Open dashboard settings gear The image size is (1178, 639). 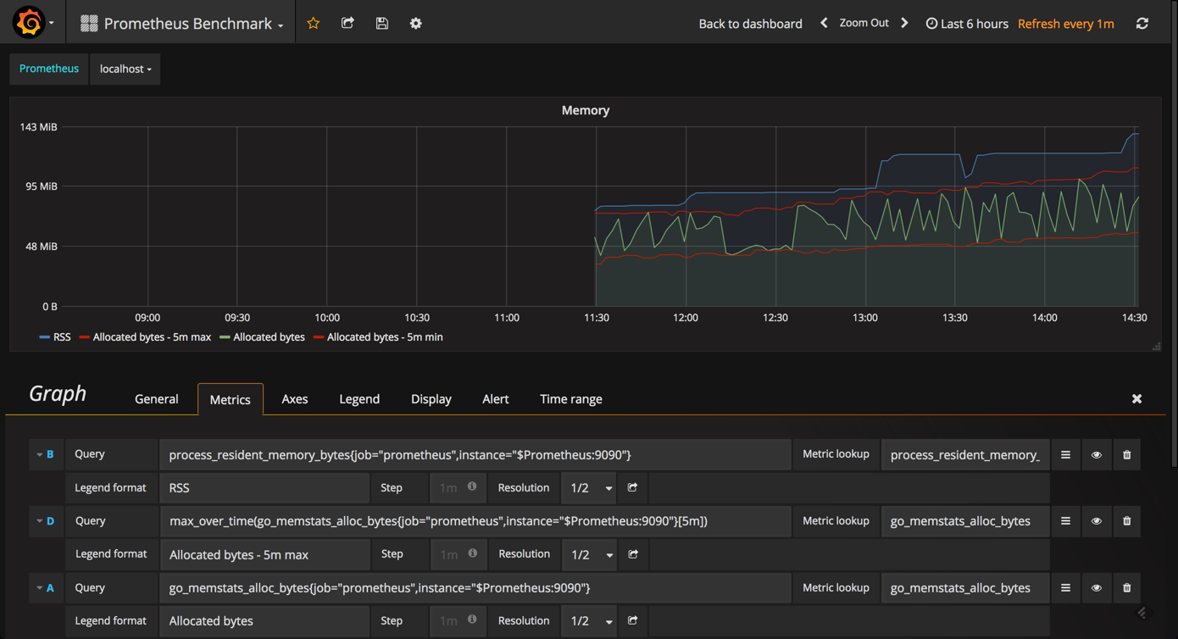(415, 23)
